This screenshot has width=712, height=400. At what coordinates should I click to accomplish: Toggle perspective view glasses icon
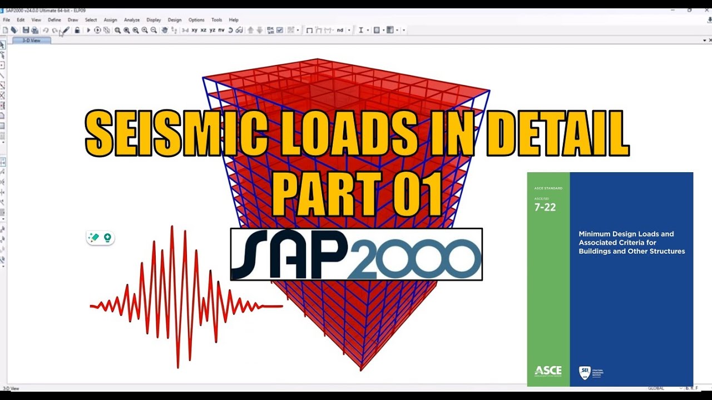(239, 30)
